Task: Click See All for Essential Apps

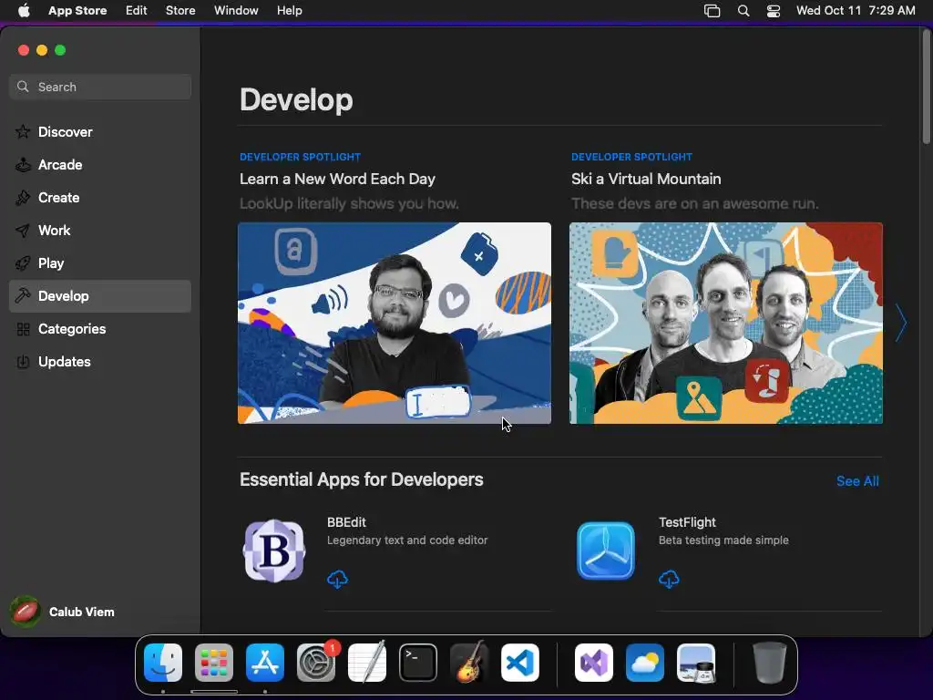Action: [x=857, y=481]
